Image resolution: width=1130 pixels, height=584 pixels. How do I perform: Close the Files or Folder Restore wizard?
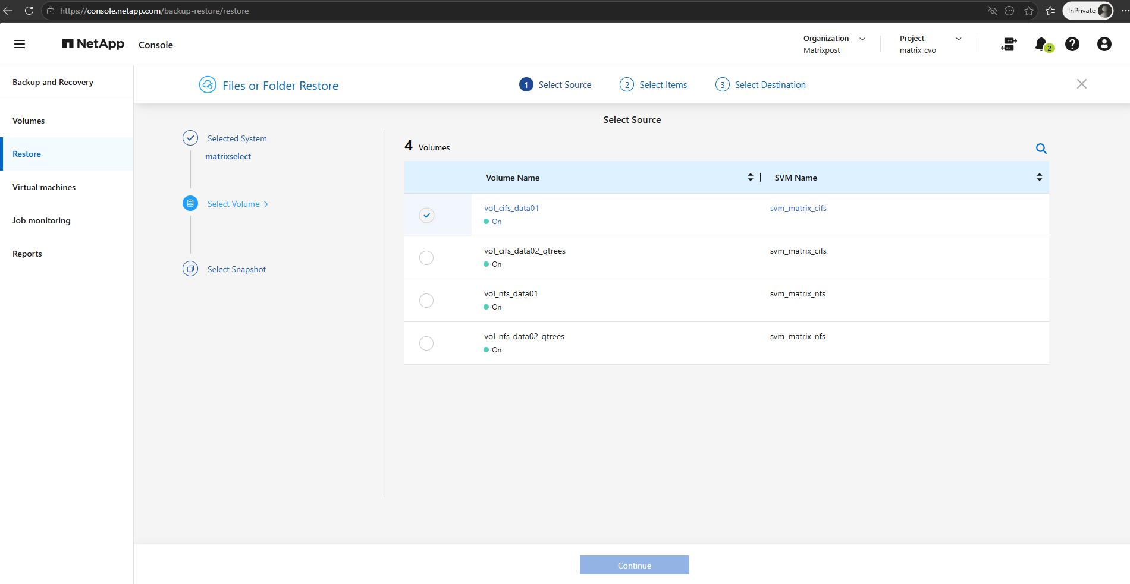[1082, 84]
